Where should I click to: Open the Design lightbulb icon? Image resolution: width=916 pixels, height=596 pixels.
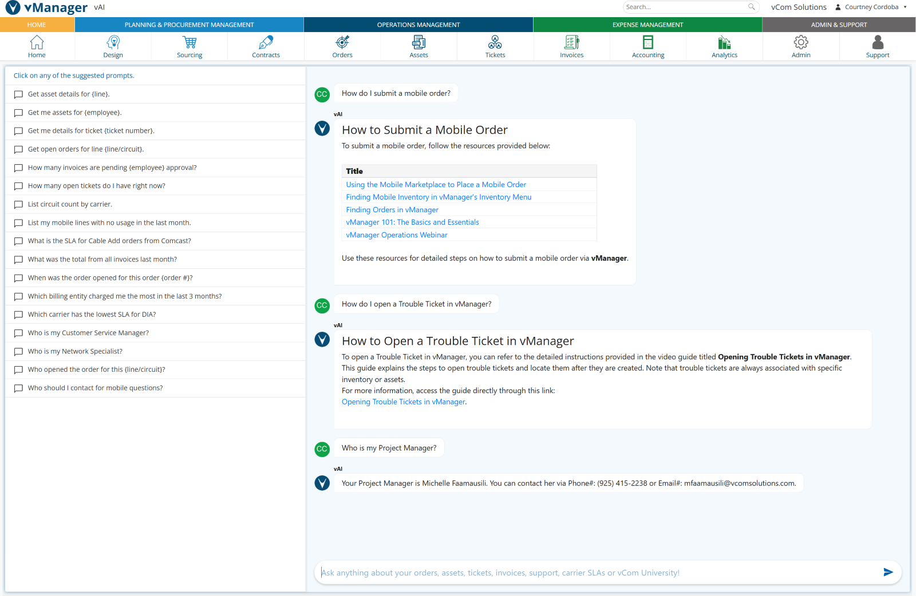point(113,43)
